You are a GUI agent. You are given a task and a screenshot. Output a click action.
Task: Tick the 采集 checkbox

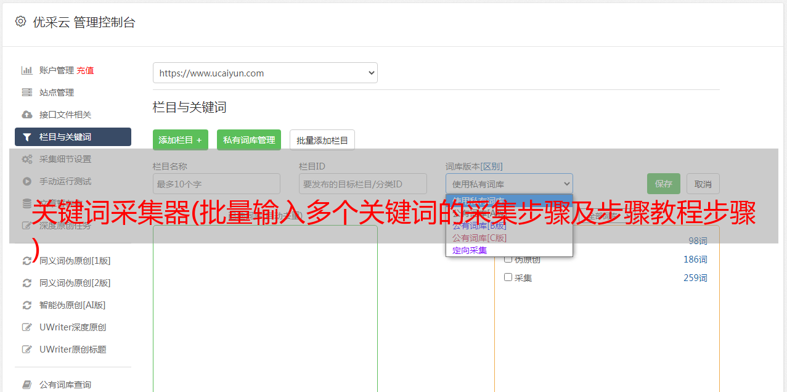pos(508,277)
